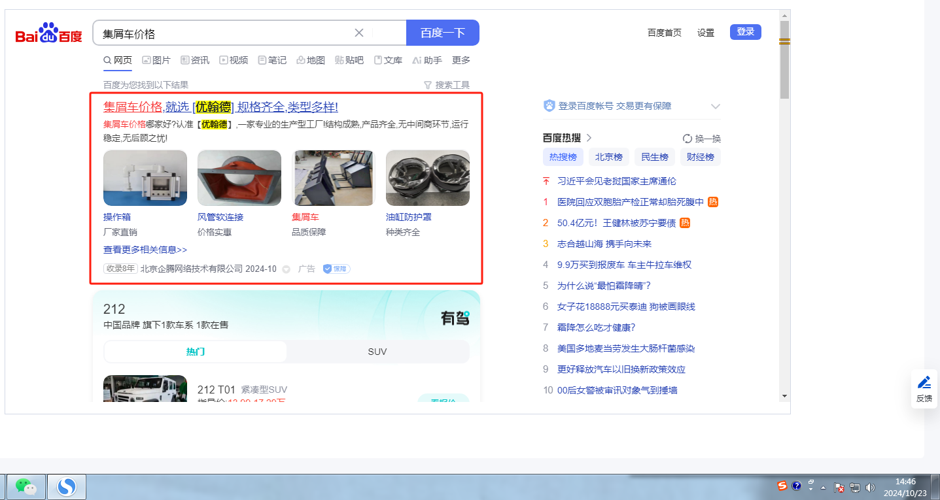Click 查看更多相关信息>>
Viewport: 940px width, 500px height.
pyautogui.click(x=145, y=250)
